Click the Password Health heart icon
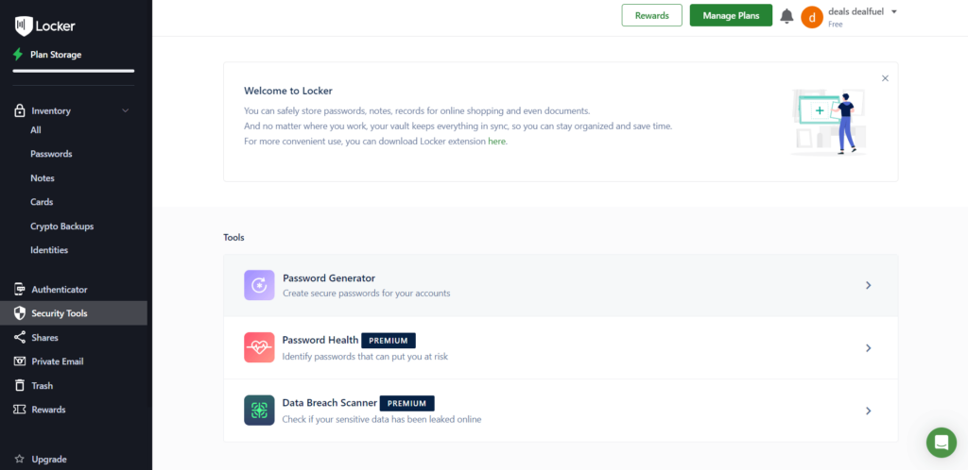Image resolution: width=968 pixels, height=470 pixels. click(x=259, y=347)
